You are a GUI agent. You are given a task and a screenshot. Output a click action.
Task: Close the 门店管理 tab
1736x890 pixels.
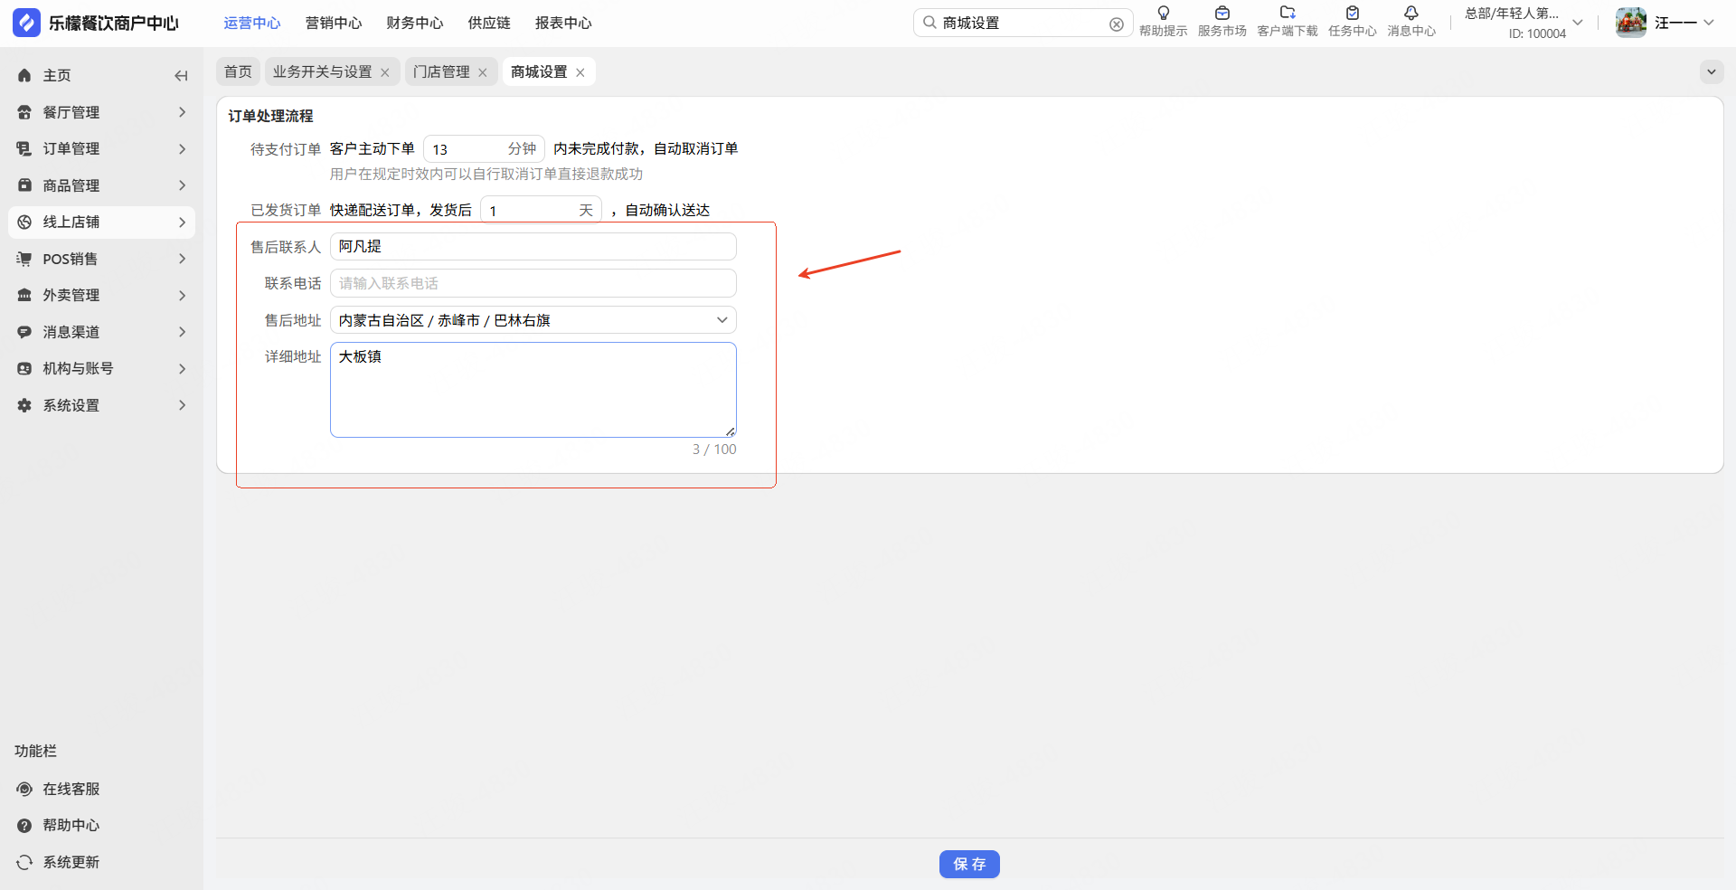point(483,72)
